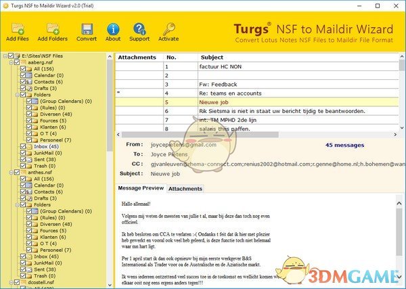406x289 pixels.
Task: Toggle anthes.nsf Personeel (7) checkbox
Action: pyautogui.click(x=29, y=250)
